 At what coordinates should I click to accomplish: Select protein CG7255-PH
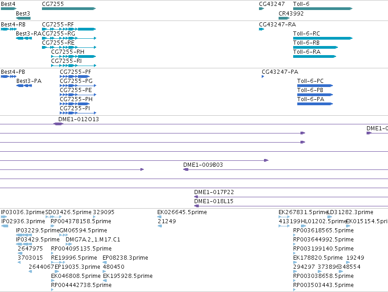pos(75,104)
